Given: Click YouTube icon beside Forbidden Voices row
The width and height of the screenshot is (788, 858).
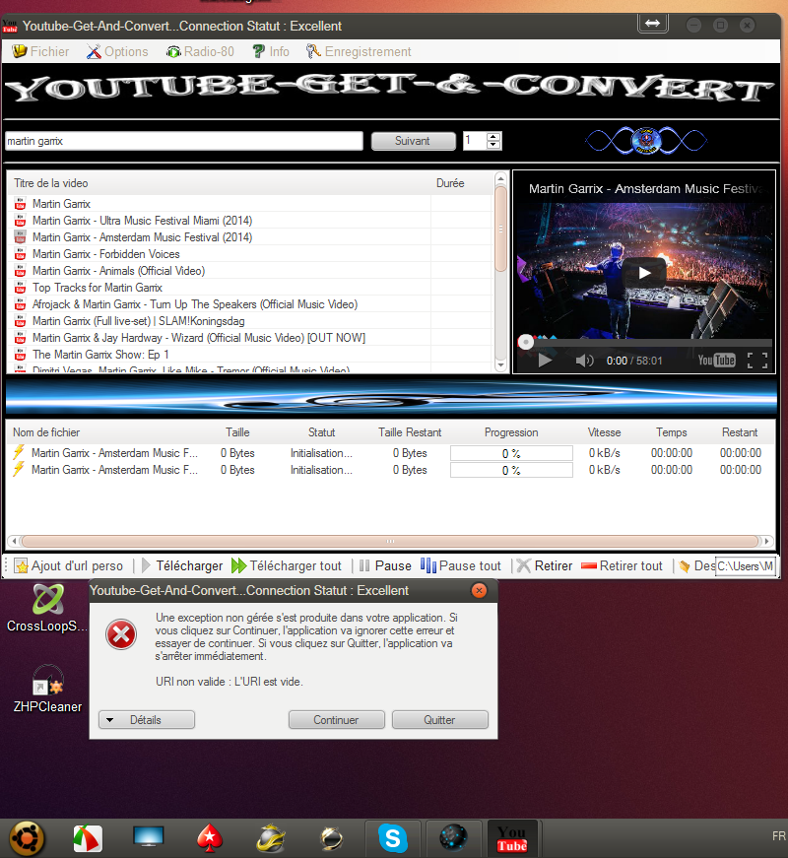Looking at the screenshot, I should 21,254.
